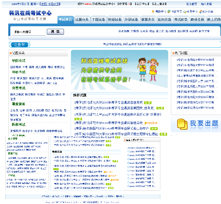The image size is (221, 204).
Task: Click the forum icon beside 论坛交流 shortcut
Action: (200, 12)
